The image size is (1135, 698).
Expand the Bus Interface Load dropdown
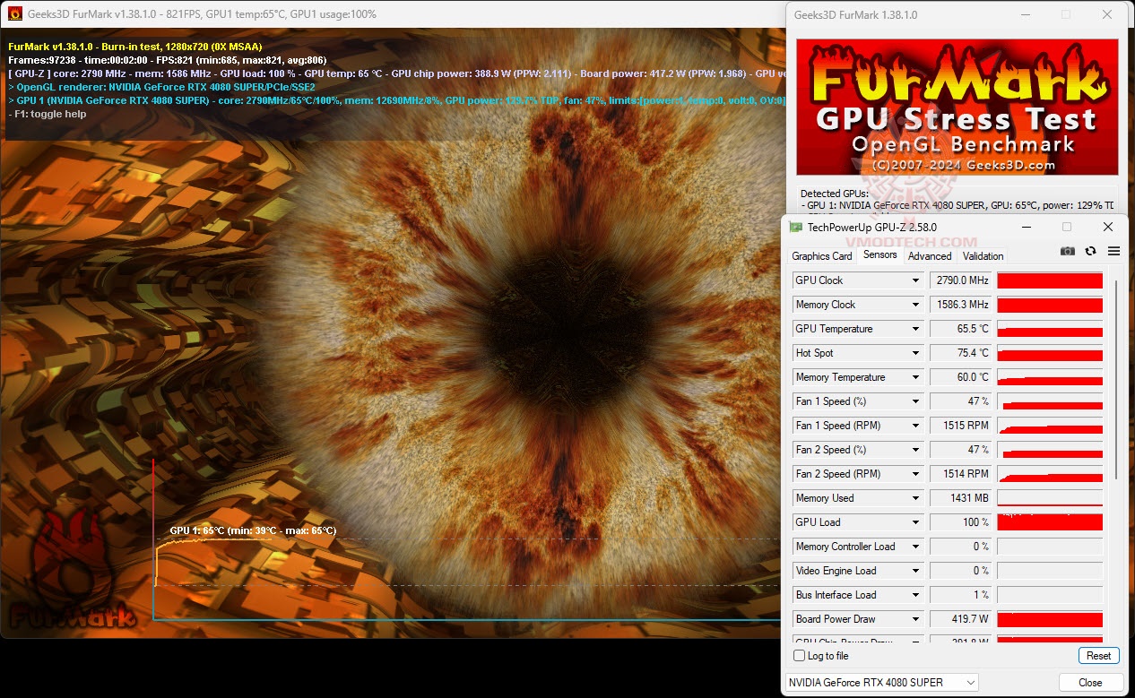pyautogui.click(x=915, y=595)
